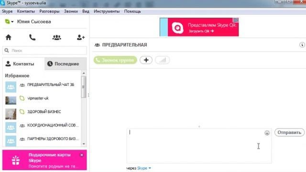Focus the Поиск search field
306x172 pixels.
click(x=44, y=51)
